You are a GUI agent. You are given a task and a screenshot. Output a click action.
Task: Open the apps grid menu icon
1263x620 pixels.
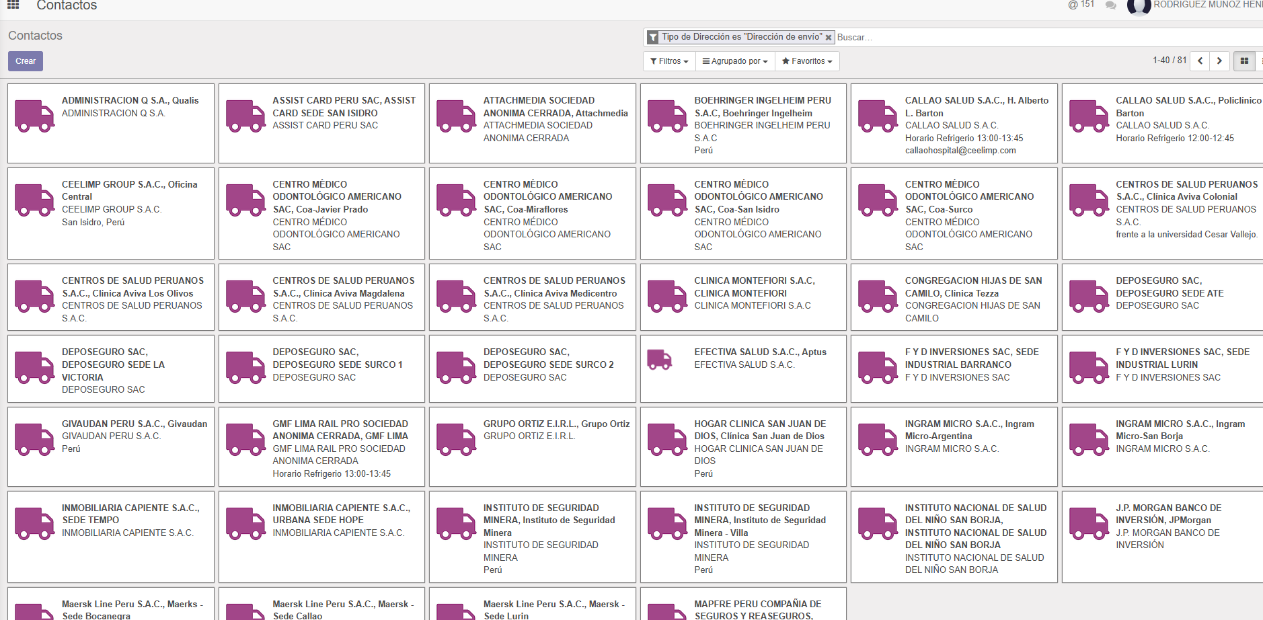(x=13, y=5)
